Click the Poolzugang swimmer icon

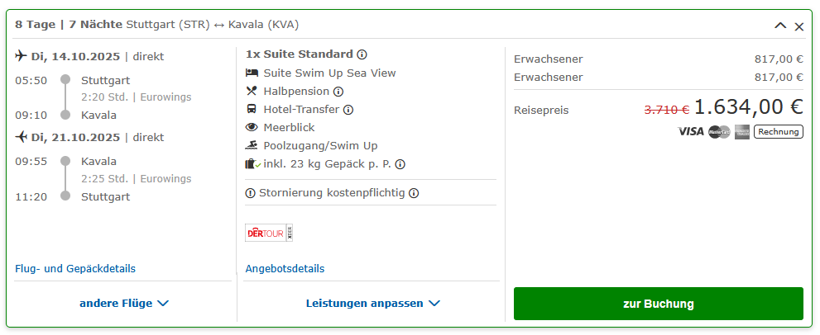[x=252, y=146]
